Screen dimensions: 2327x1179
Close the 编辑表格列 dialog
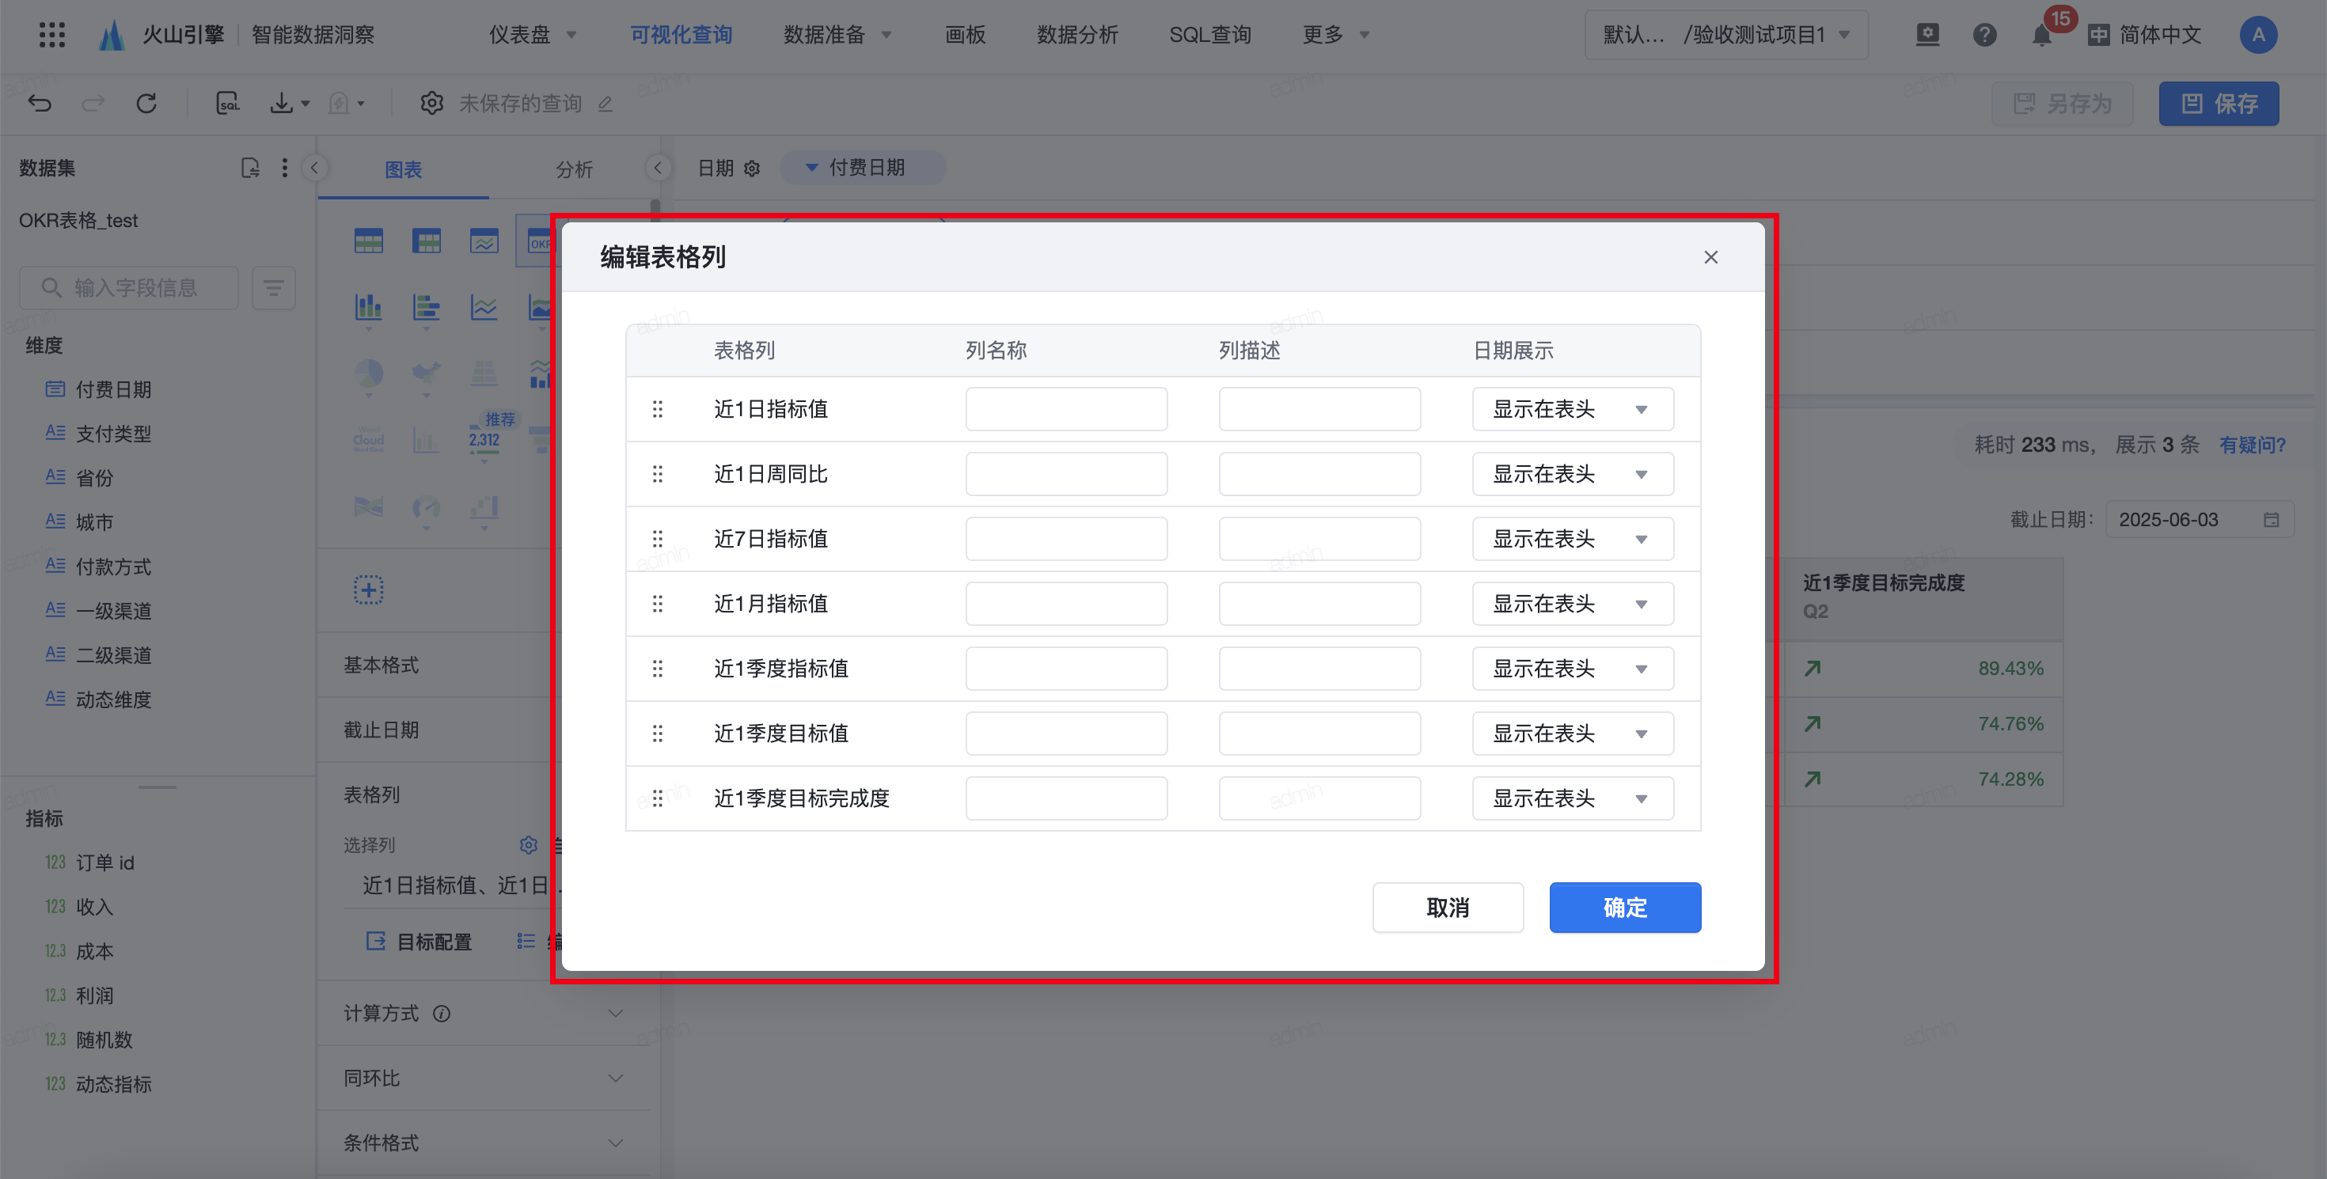tap(1711, 257)
